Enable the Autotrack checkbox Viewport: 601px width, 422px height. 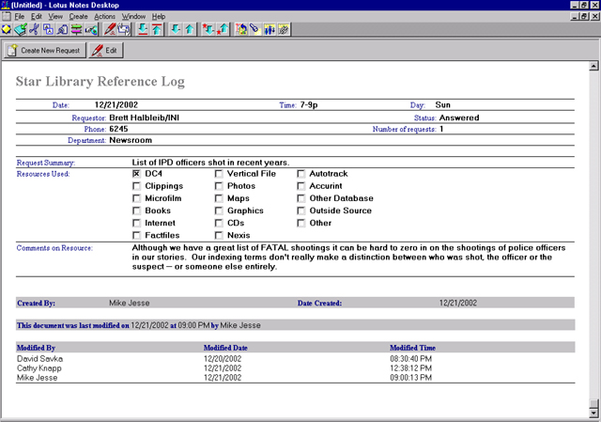(300, 174)
